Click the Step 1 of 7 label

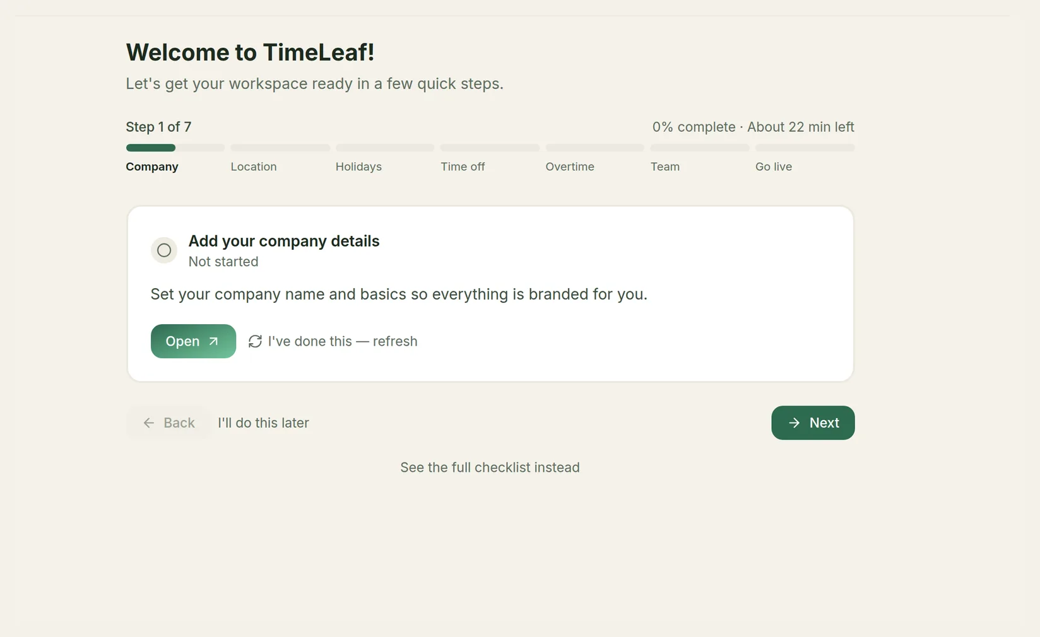(158, 127)
